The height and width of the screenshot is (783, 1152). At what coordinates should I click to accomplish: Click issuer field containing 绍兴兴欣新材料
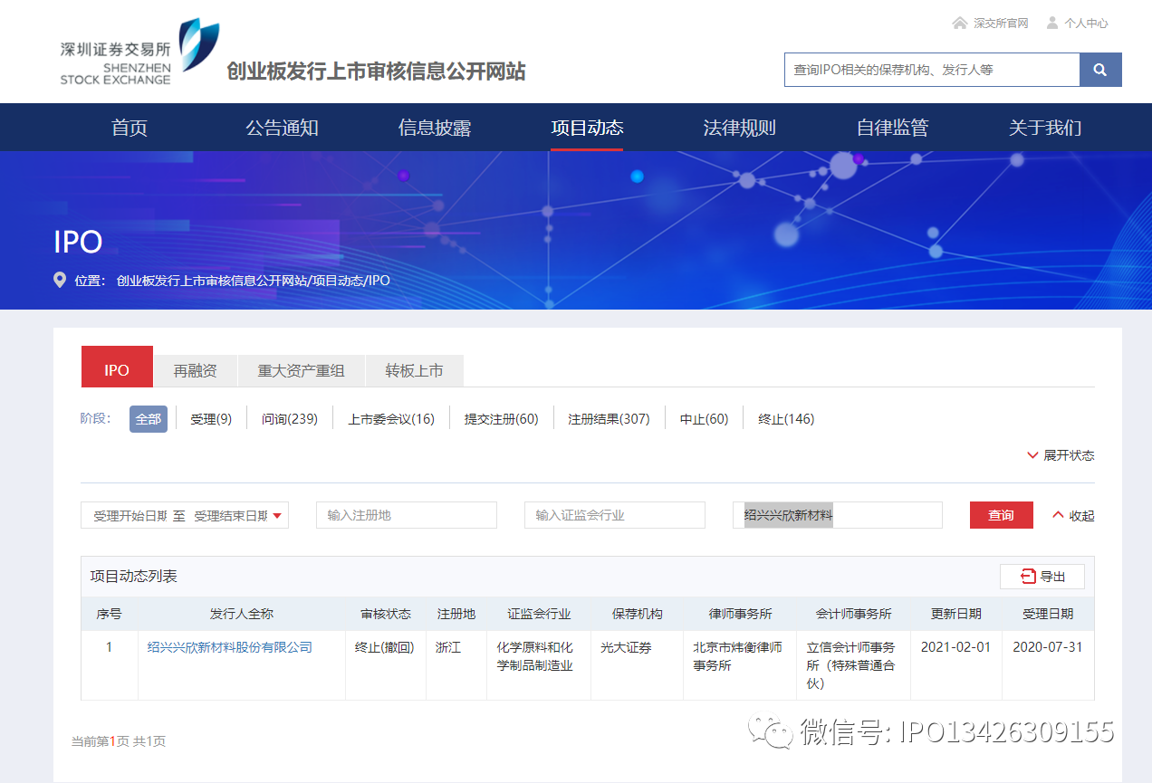tap(838, 515)
